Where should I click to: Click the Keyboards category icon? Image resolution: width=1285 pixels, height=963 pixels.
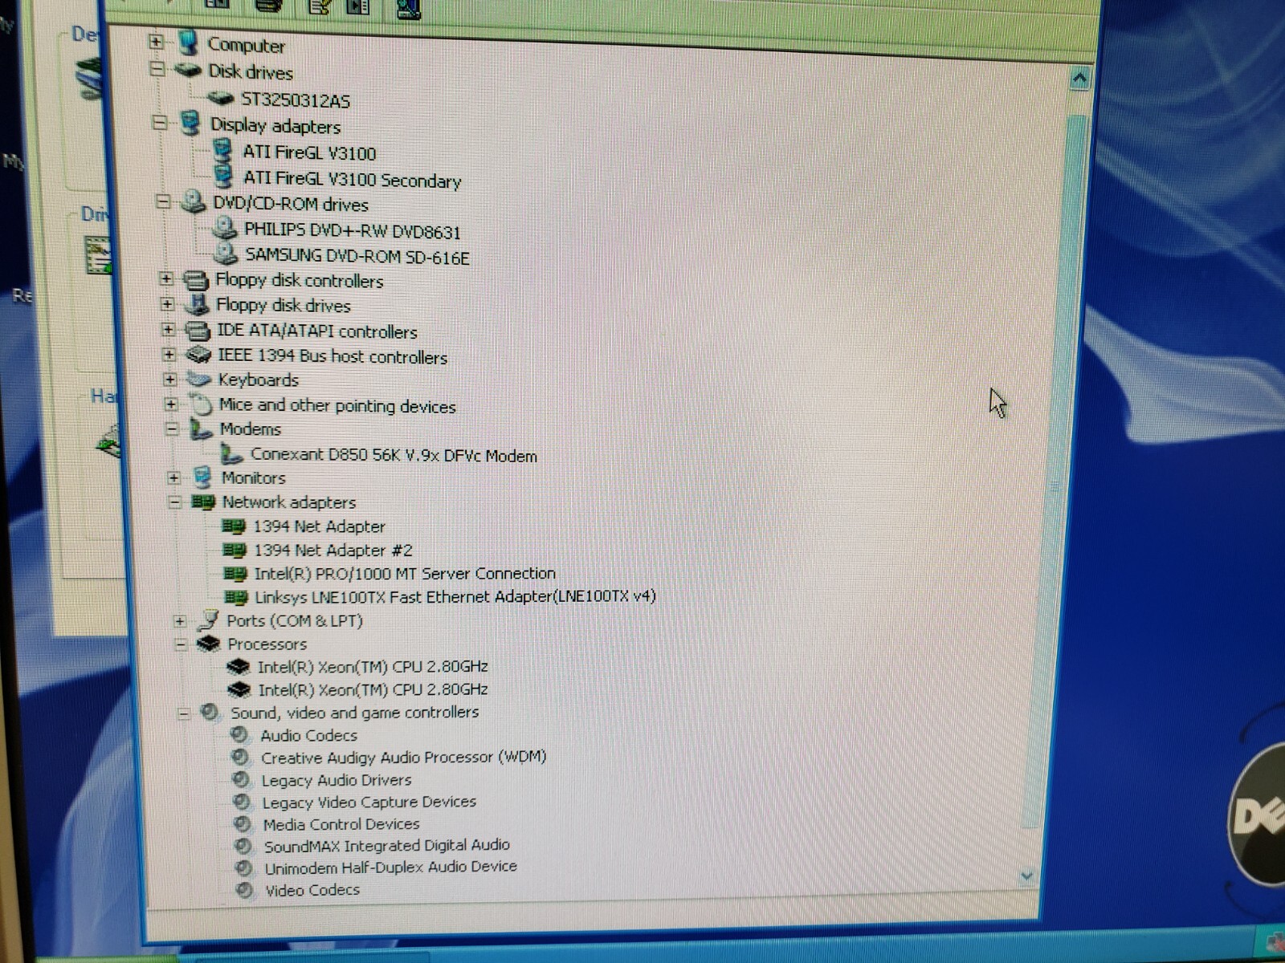[198, 379]
